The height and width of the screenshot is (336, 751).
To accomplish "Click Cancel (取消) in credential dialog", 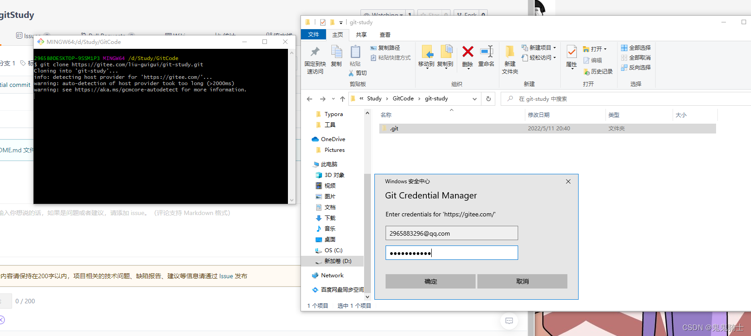I will (522, 281).
